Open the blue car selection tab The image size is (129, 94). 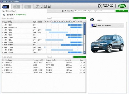coord(6,7)
